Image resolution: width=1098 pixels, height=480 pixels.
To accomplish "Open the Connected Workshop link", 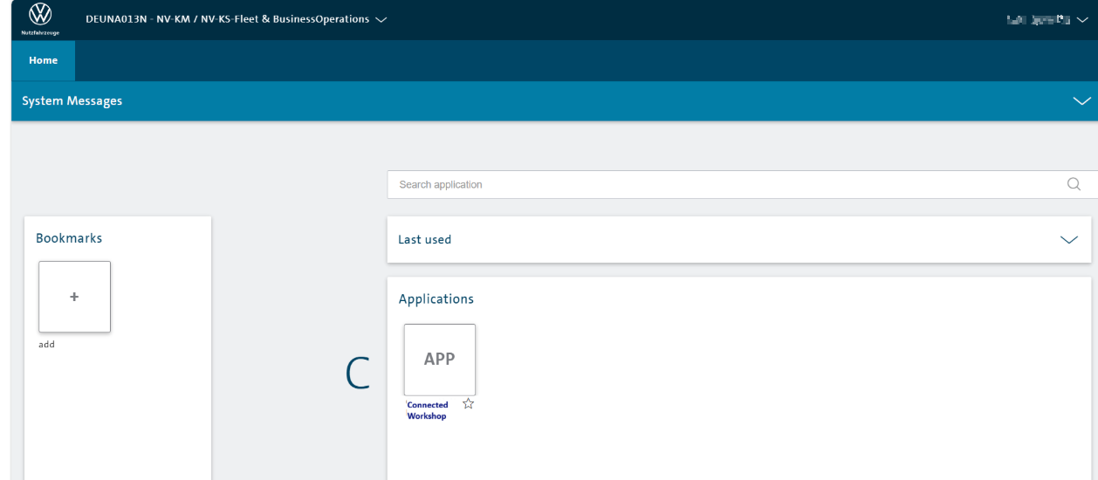I will 428,410.
